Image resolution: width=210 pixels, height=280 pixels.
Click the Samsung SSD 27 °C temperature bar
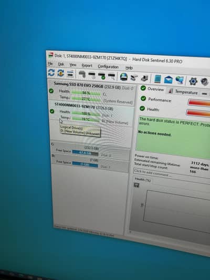[86, 99]
